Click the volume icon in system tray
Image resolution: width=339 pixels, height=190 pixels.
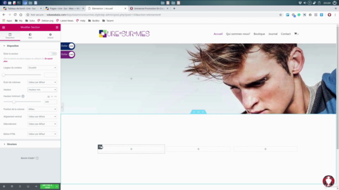tap(305, 3)
